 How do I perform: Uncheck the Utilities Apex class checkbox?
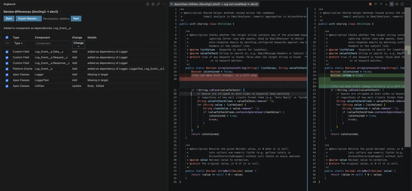[7, 86]
